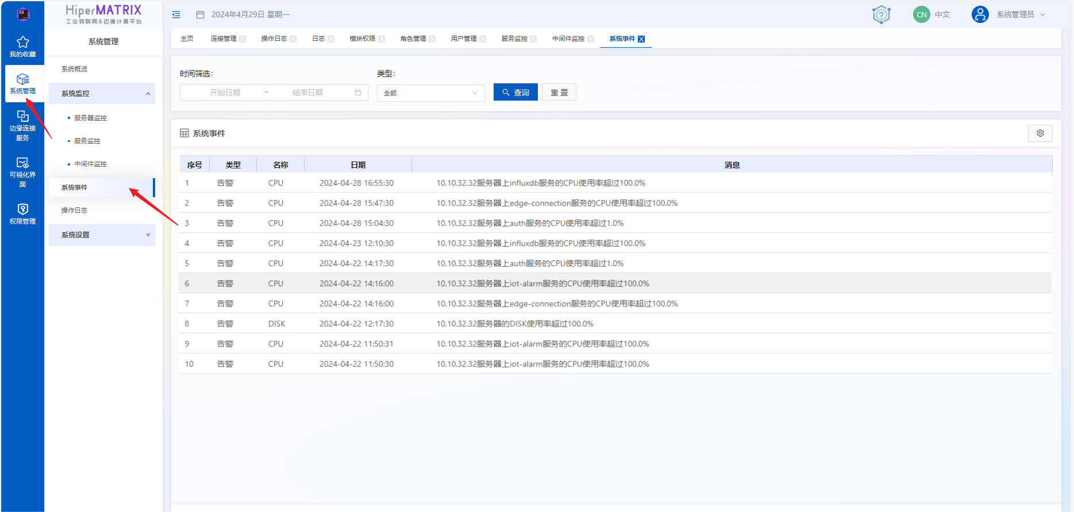Open 系统管理员 user dropdown
The image size is (1074, 512).
pyautogui.click(x=1020, y=14)
